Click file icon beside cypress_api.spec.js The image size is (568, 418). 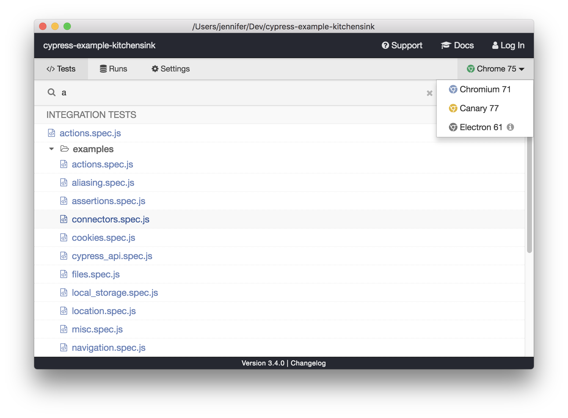(x=64, y=256)
